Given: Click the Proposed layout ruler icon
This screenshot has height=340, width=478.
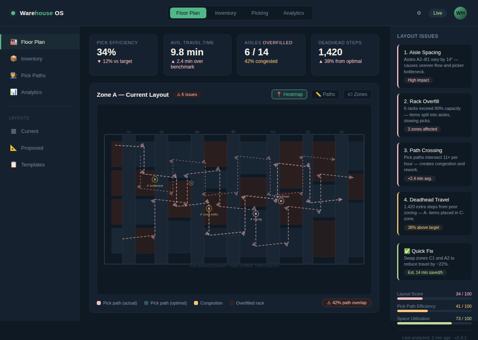Looking at the screenshot, I should pyautogui.click(x=14, y=148).
